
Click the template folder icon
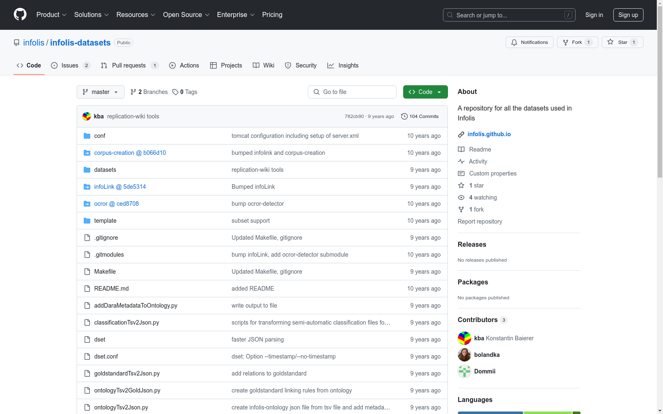(x=87, y=221)
